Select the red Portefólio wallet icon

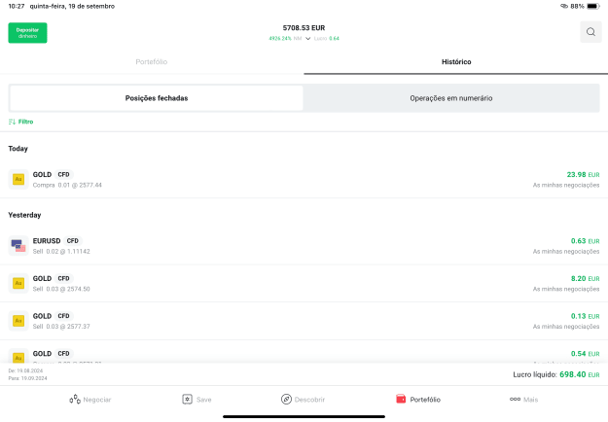[401, 399]
